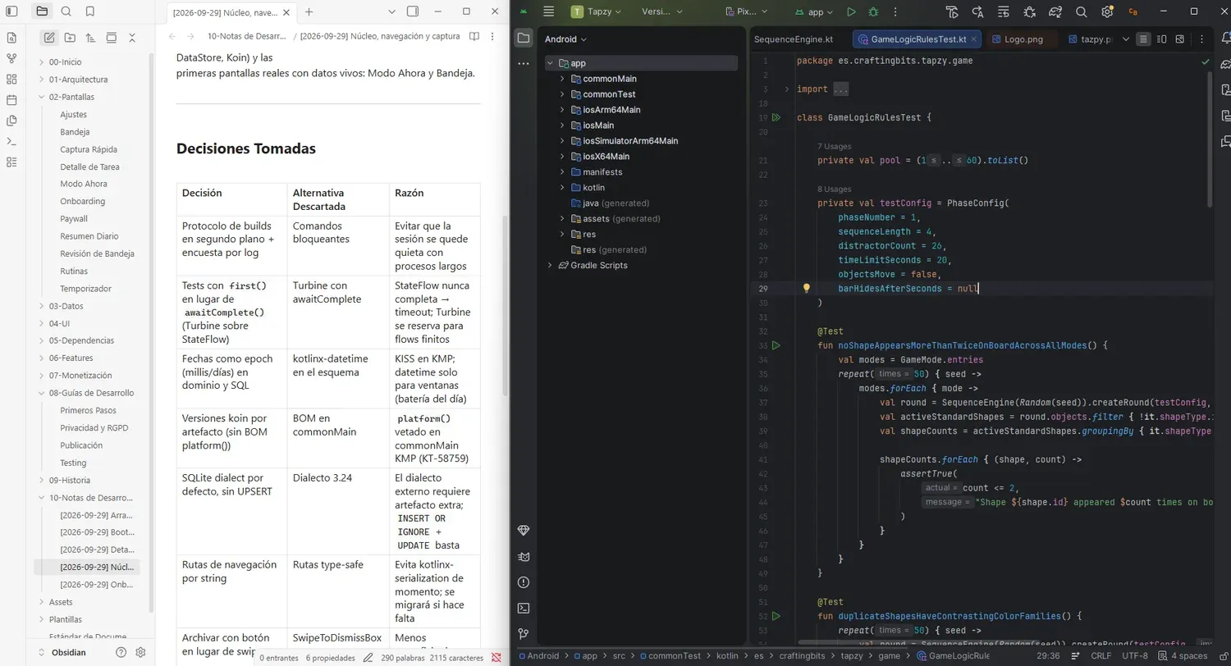Open the Tapzy project dropdown
The image size is (1231, 666).
click(x=597, y=12)
